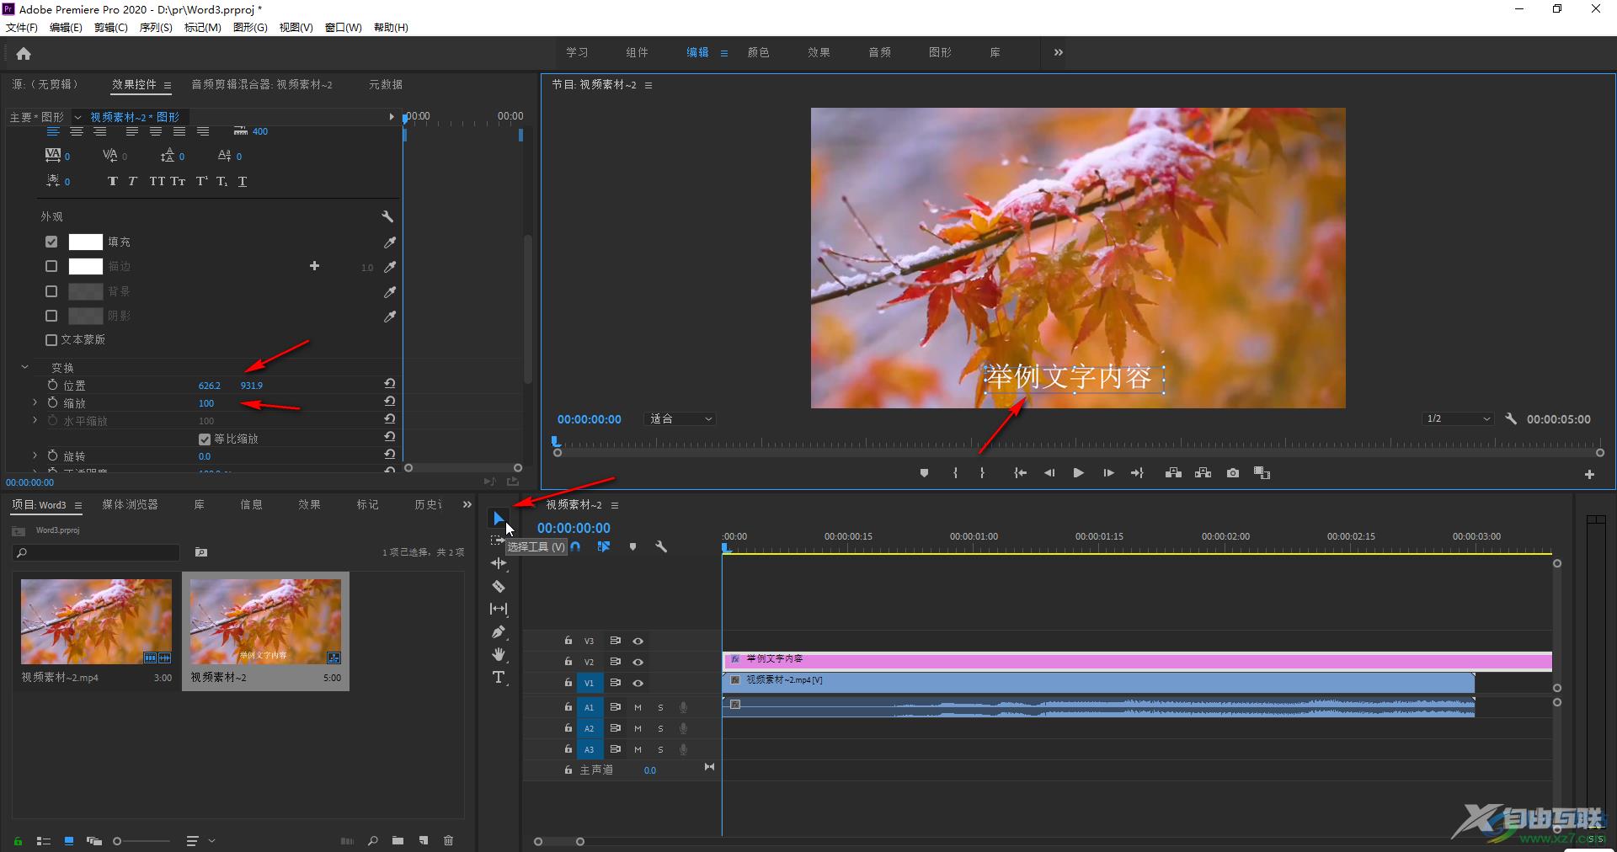Screen dimensions: 1617x852
Task: Click the Home icon
Action: pos(24,53)
